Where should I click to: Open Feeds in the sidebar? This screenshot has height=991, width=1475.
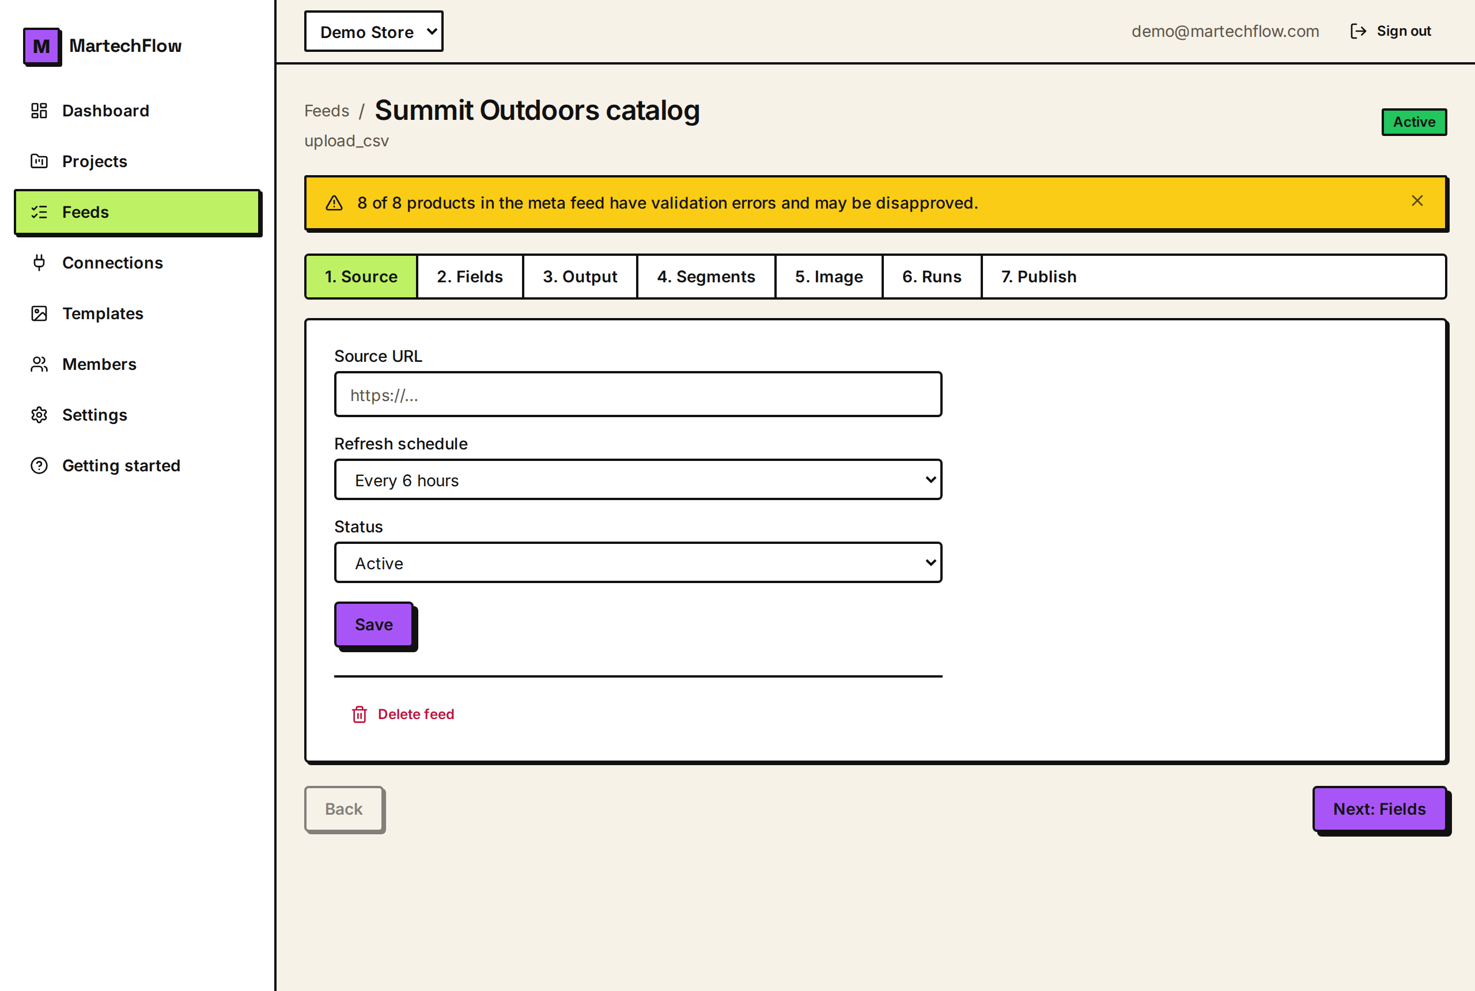coord(137,213)
